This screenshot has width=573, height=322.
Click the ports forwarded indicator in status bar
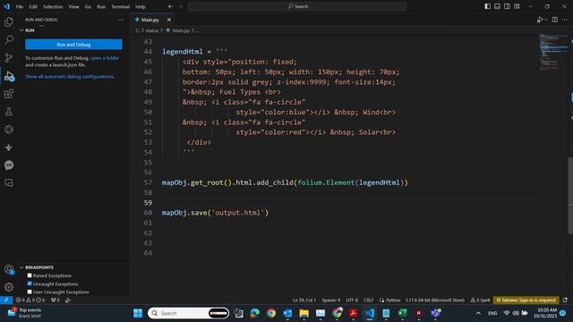[56, 301]
